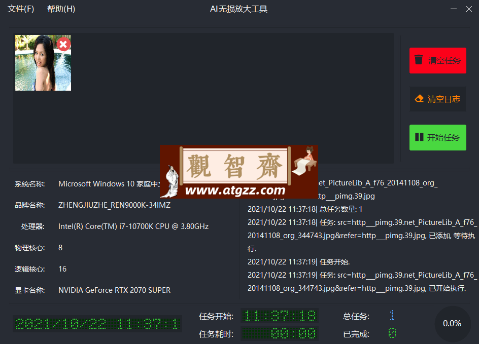Click the 任务开始 clock display 11:37:18
This screenshot has height=344, width=479.
[280, 316]
